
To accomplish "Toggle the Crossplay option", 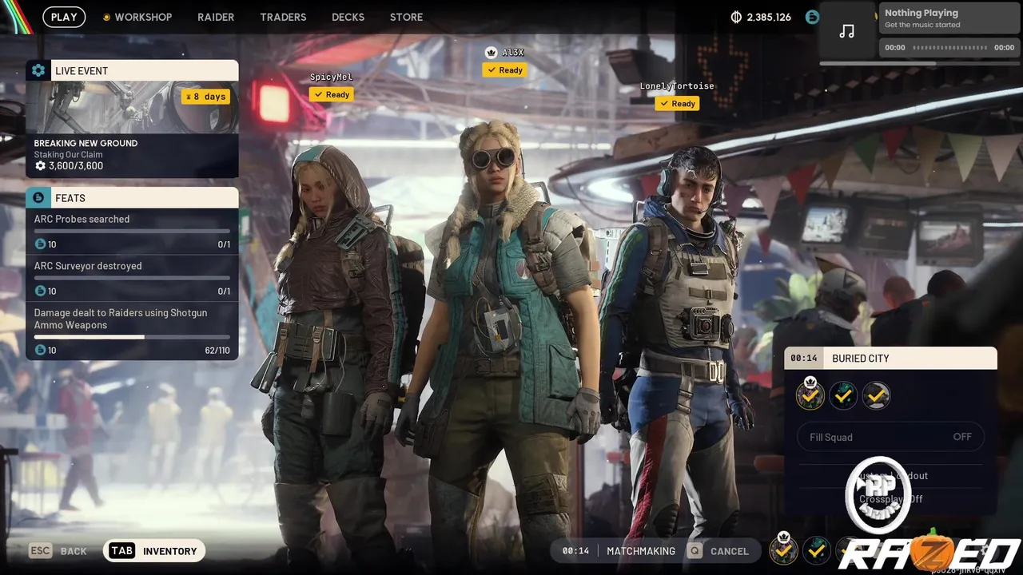I will 890,498.
